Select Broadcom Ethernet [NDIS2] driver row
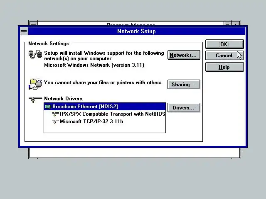Image resolution: width=266 pixels, height=199 pixels. [105, 107]
